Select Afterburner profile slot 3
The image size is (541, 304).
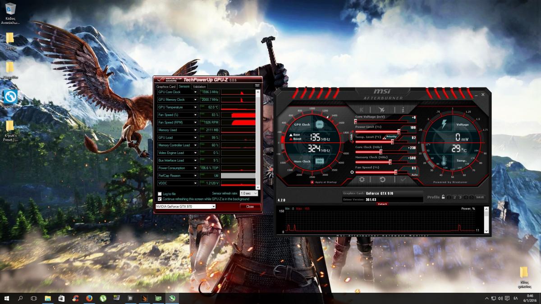pyautogui.click(x=460, y=197)
